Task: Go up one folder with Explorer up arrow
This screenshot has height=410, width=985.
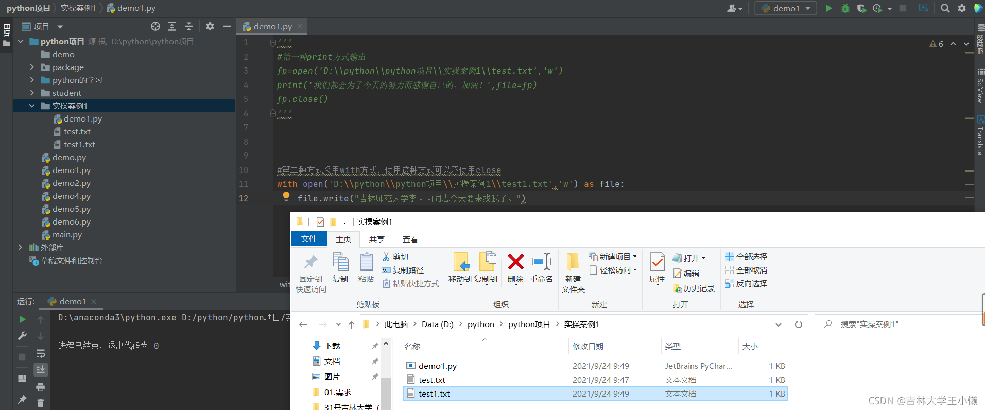Action: pos(351,324)
